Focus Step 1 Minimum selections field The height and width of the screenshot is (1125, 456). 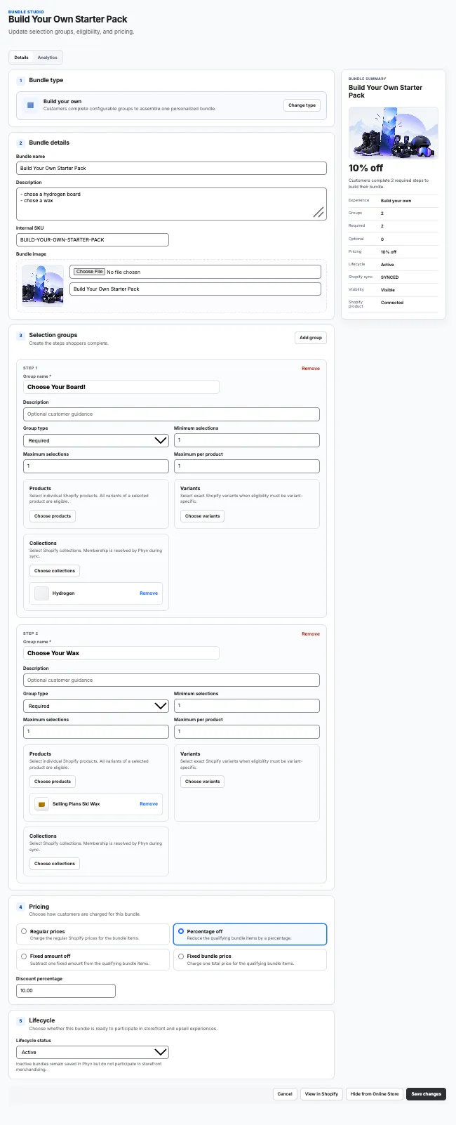pos(247,440)
